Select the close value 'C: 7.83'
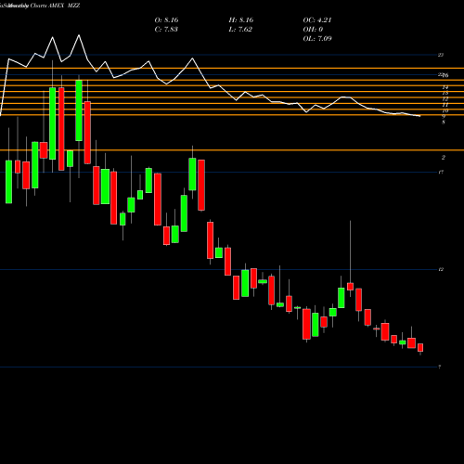Screen dimensions: 464x464 (166, 30)
